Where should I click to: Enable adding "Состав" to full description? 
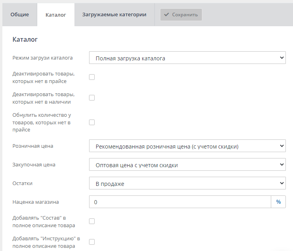point(92,221)
